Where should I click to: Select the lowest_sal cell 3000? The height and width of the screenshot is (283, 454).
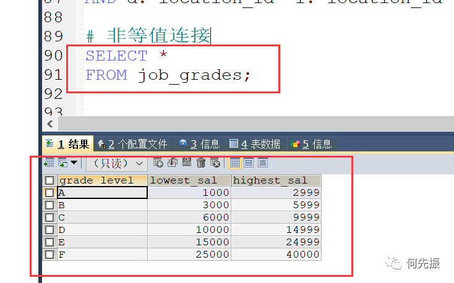[189, 205]
